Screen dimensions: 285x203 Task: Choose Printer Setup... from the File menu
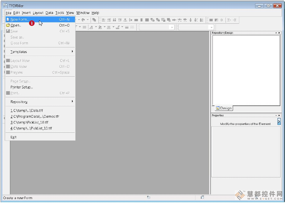pos(40,87)
